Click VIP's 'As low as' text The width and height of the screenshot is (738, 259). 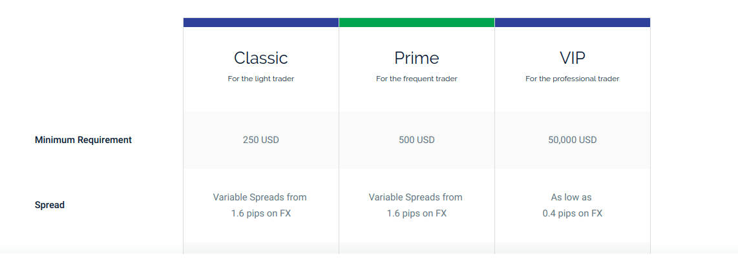tap(571, 197)
